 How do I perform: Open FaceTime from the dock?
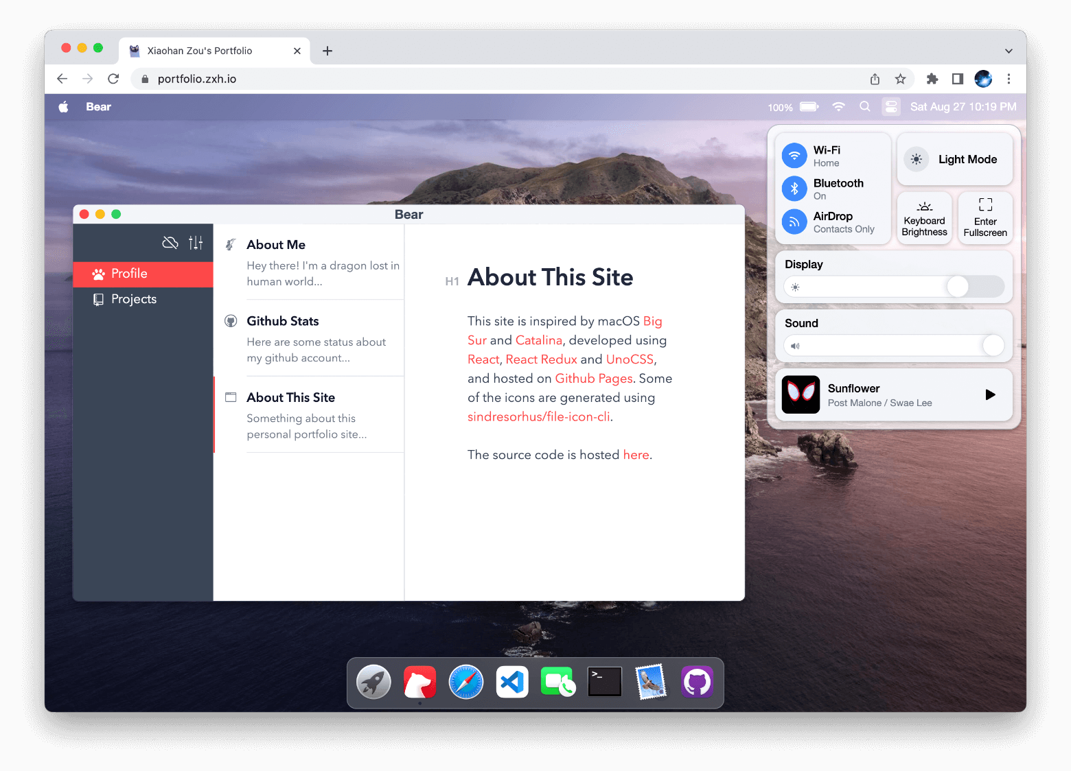click(558, 683)
